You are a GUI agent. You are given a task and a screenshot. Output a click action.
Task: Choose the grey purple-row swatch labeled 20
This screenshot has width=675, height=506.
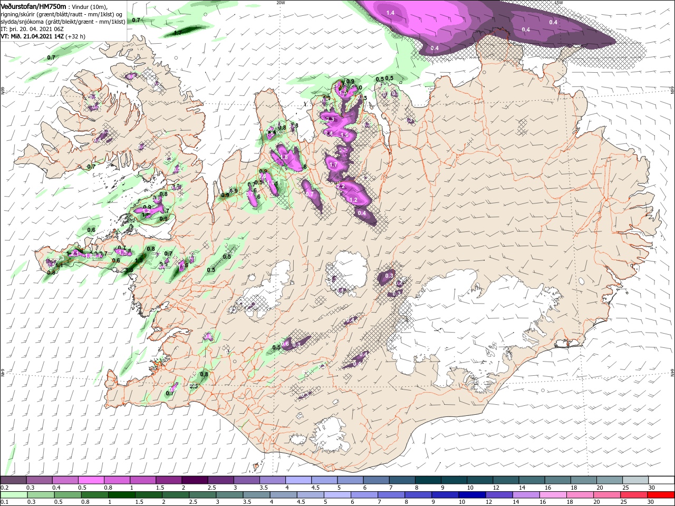[610, 480]
